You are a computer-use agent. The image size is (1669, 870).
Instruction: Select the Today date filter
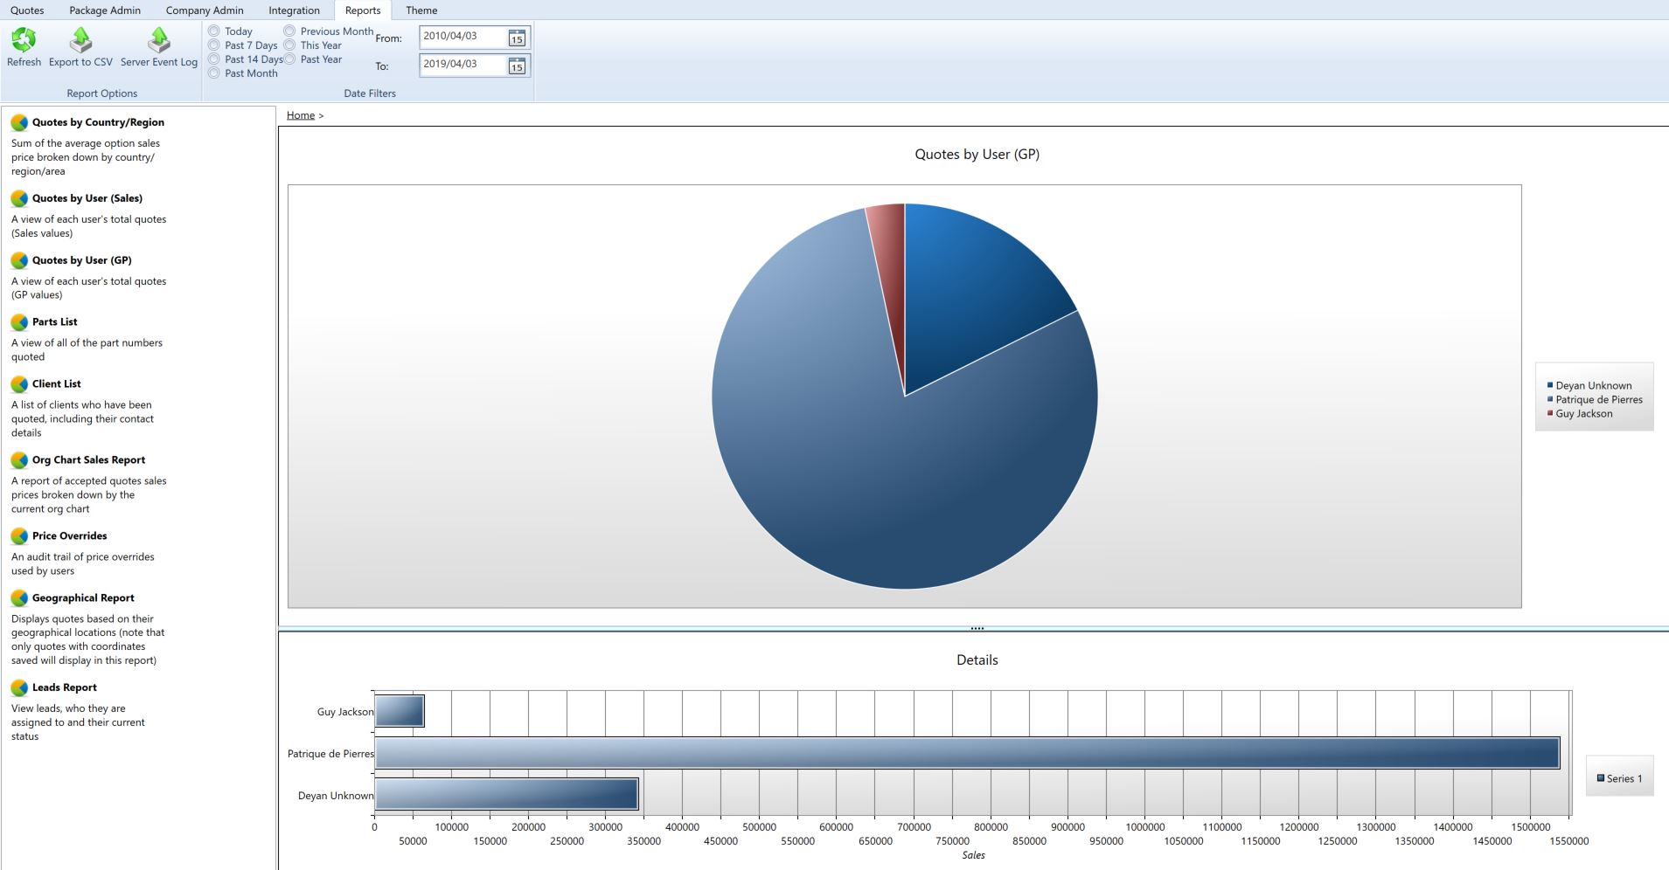point(214,31)
